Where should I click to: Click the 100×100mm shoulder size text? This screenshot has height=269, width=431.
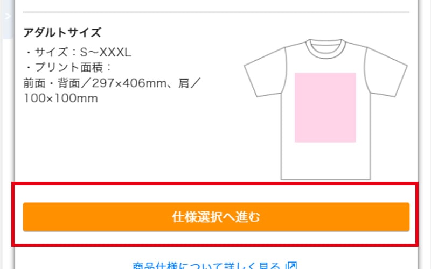(60, 98)
